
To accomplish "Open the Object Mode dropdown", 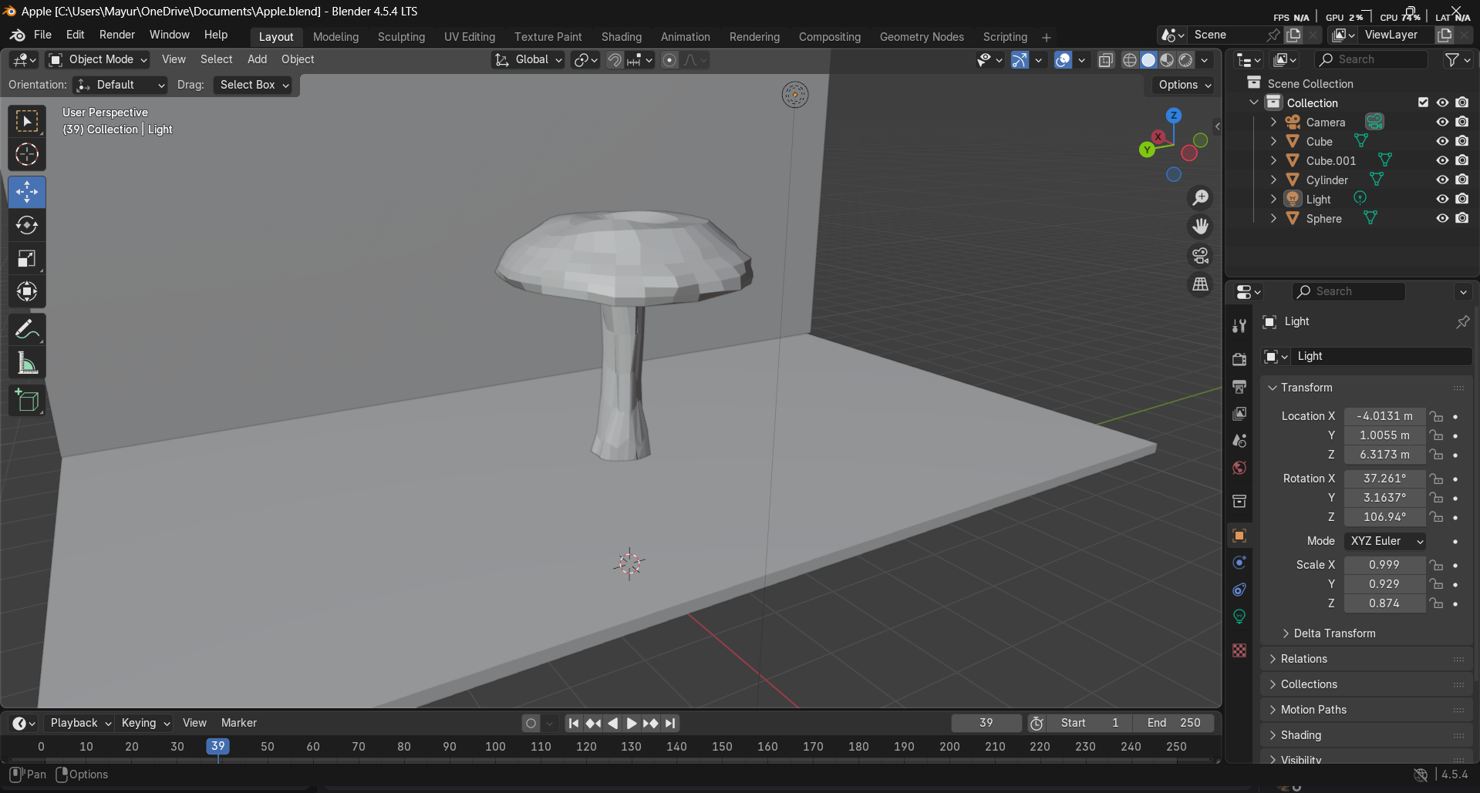I will [x=98, y=59].
